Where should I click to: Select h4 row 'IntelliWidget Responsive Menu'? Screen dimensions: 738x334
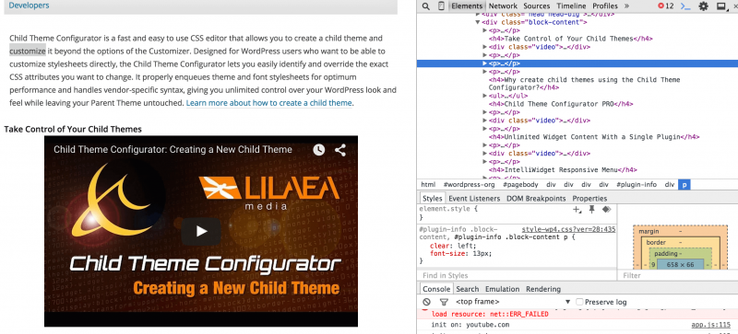(563, 170)
